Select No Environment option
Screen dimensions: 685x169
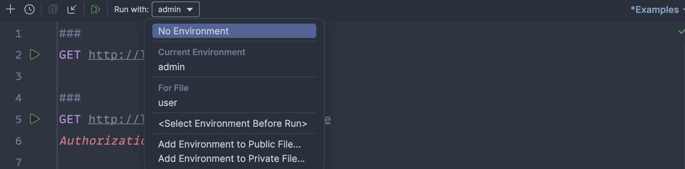pyautogui.click(x=234, y=31)
